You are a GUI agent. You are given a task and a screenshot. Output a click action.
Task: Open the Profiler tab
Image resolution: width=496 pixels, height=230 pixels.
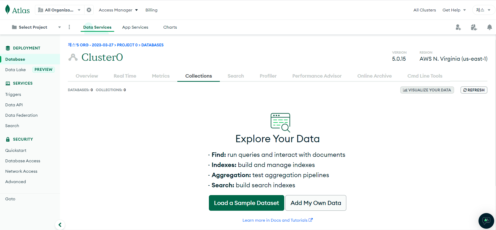click(268, 76)
